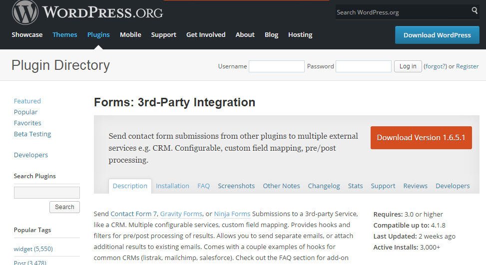
Task: Open the Stats tab
Action: 355,186
